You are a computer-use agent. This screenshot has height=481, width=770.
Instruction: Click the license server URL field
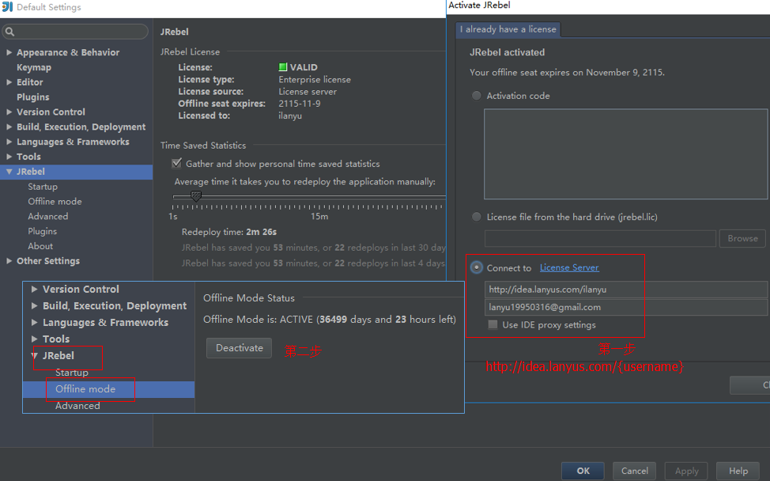pyautogui.click(x=625, y=290)
